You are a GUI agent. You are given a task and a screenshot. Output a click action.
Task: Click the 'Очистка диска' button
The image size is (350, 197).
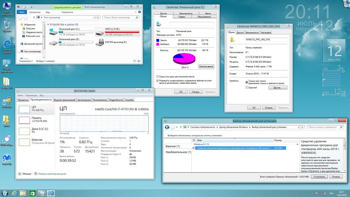pos(206,66)
